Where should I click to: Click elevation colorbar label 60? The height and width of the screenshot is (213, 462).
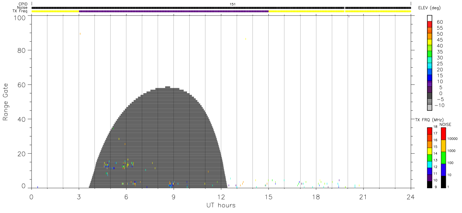[440, 22]
